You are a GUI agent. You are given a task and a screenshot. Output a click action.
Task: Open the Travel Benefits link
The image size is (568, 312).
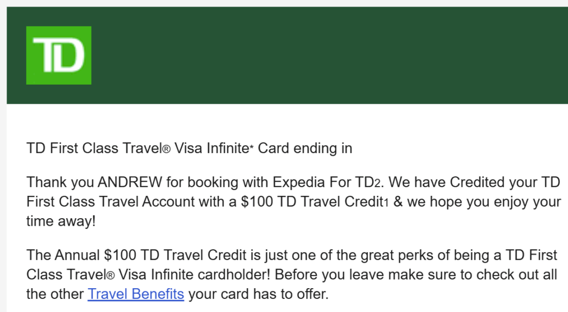(x=136, y=295)
